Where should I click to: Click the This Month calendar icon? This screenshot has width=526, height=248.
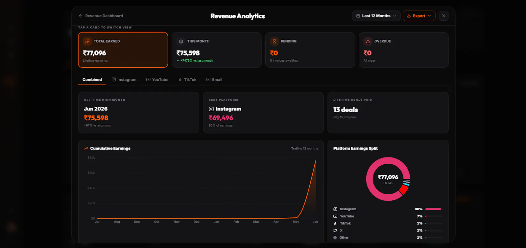tap(181, 41)
